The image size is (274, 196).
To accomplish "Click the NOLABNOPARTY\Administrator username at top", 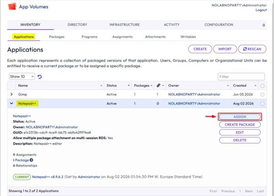I will point(239,5).
